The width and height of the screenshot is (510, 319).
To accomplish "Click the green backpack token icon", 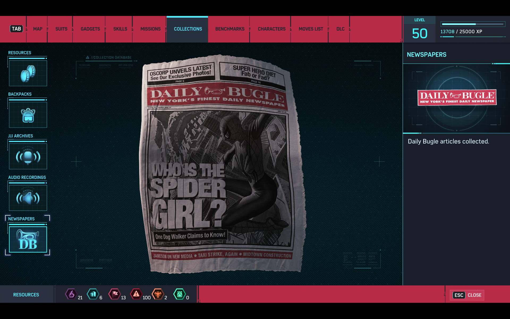I will (x=180, y=294).
